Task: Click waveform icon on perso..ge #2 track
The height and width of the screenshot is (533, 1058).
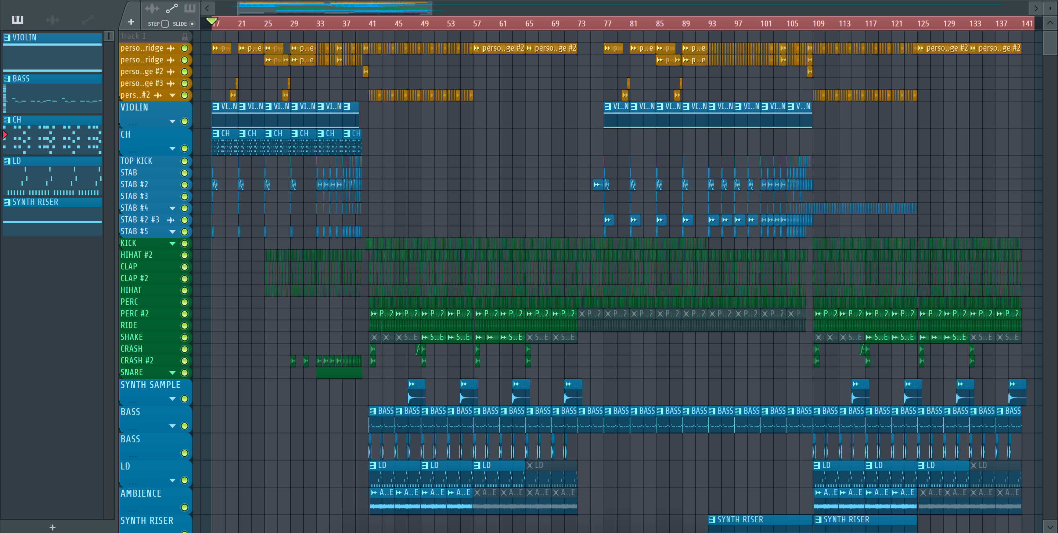Action: (x=171, y=72)
